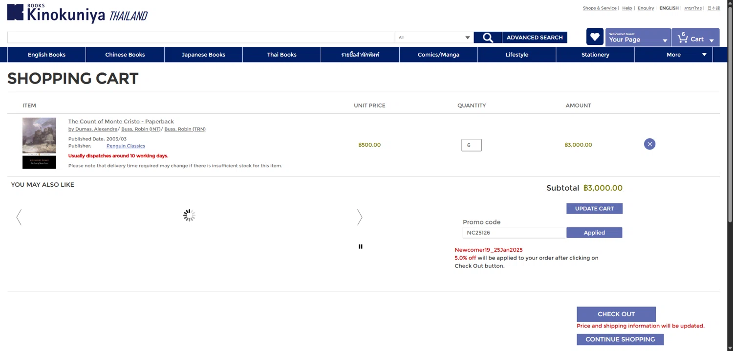This screenshot has height=351, width=733.
Task: Open the Thai Books menu
Action: click(x=282, y=55)
